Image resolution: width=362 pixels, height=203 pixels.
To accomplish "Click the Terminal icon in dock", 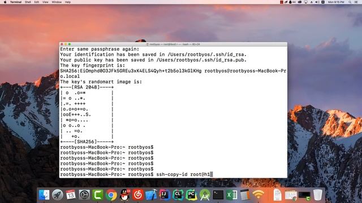I will 218,195.
